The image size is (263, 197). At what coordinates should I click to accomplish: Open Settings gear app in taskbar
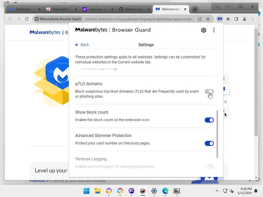pyautogui.click(x=154, y=191)
